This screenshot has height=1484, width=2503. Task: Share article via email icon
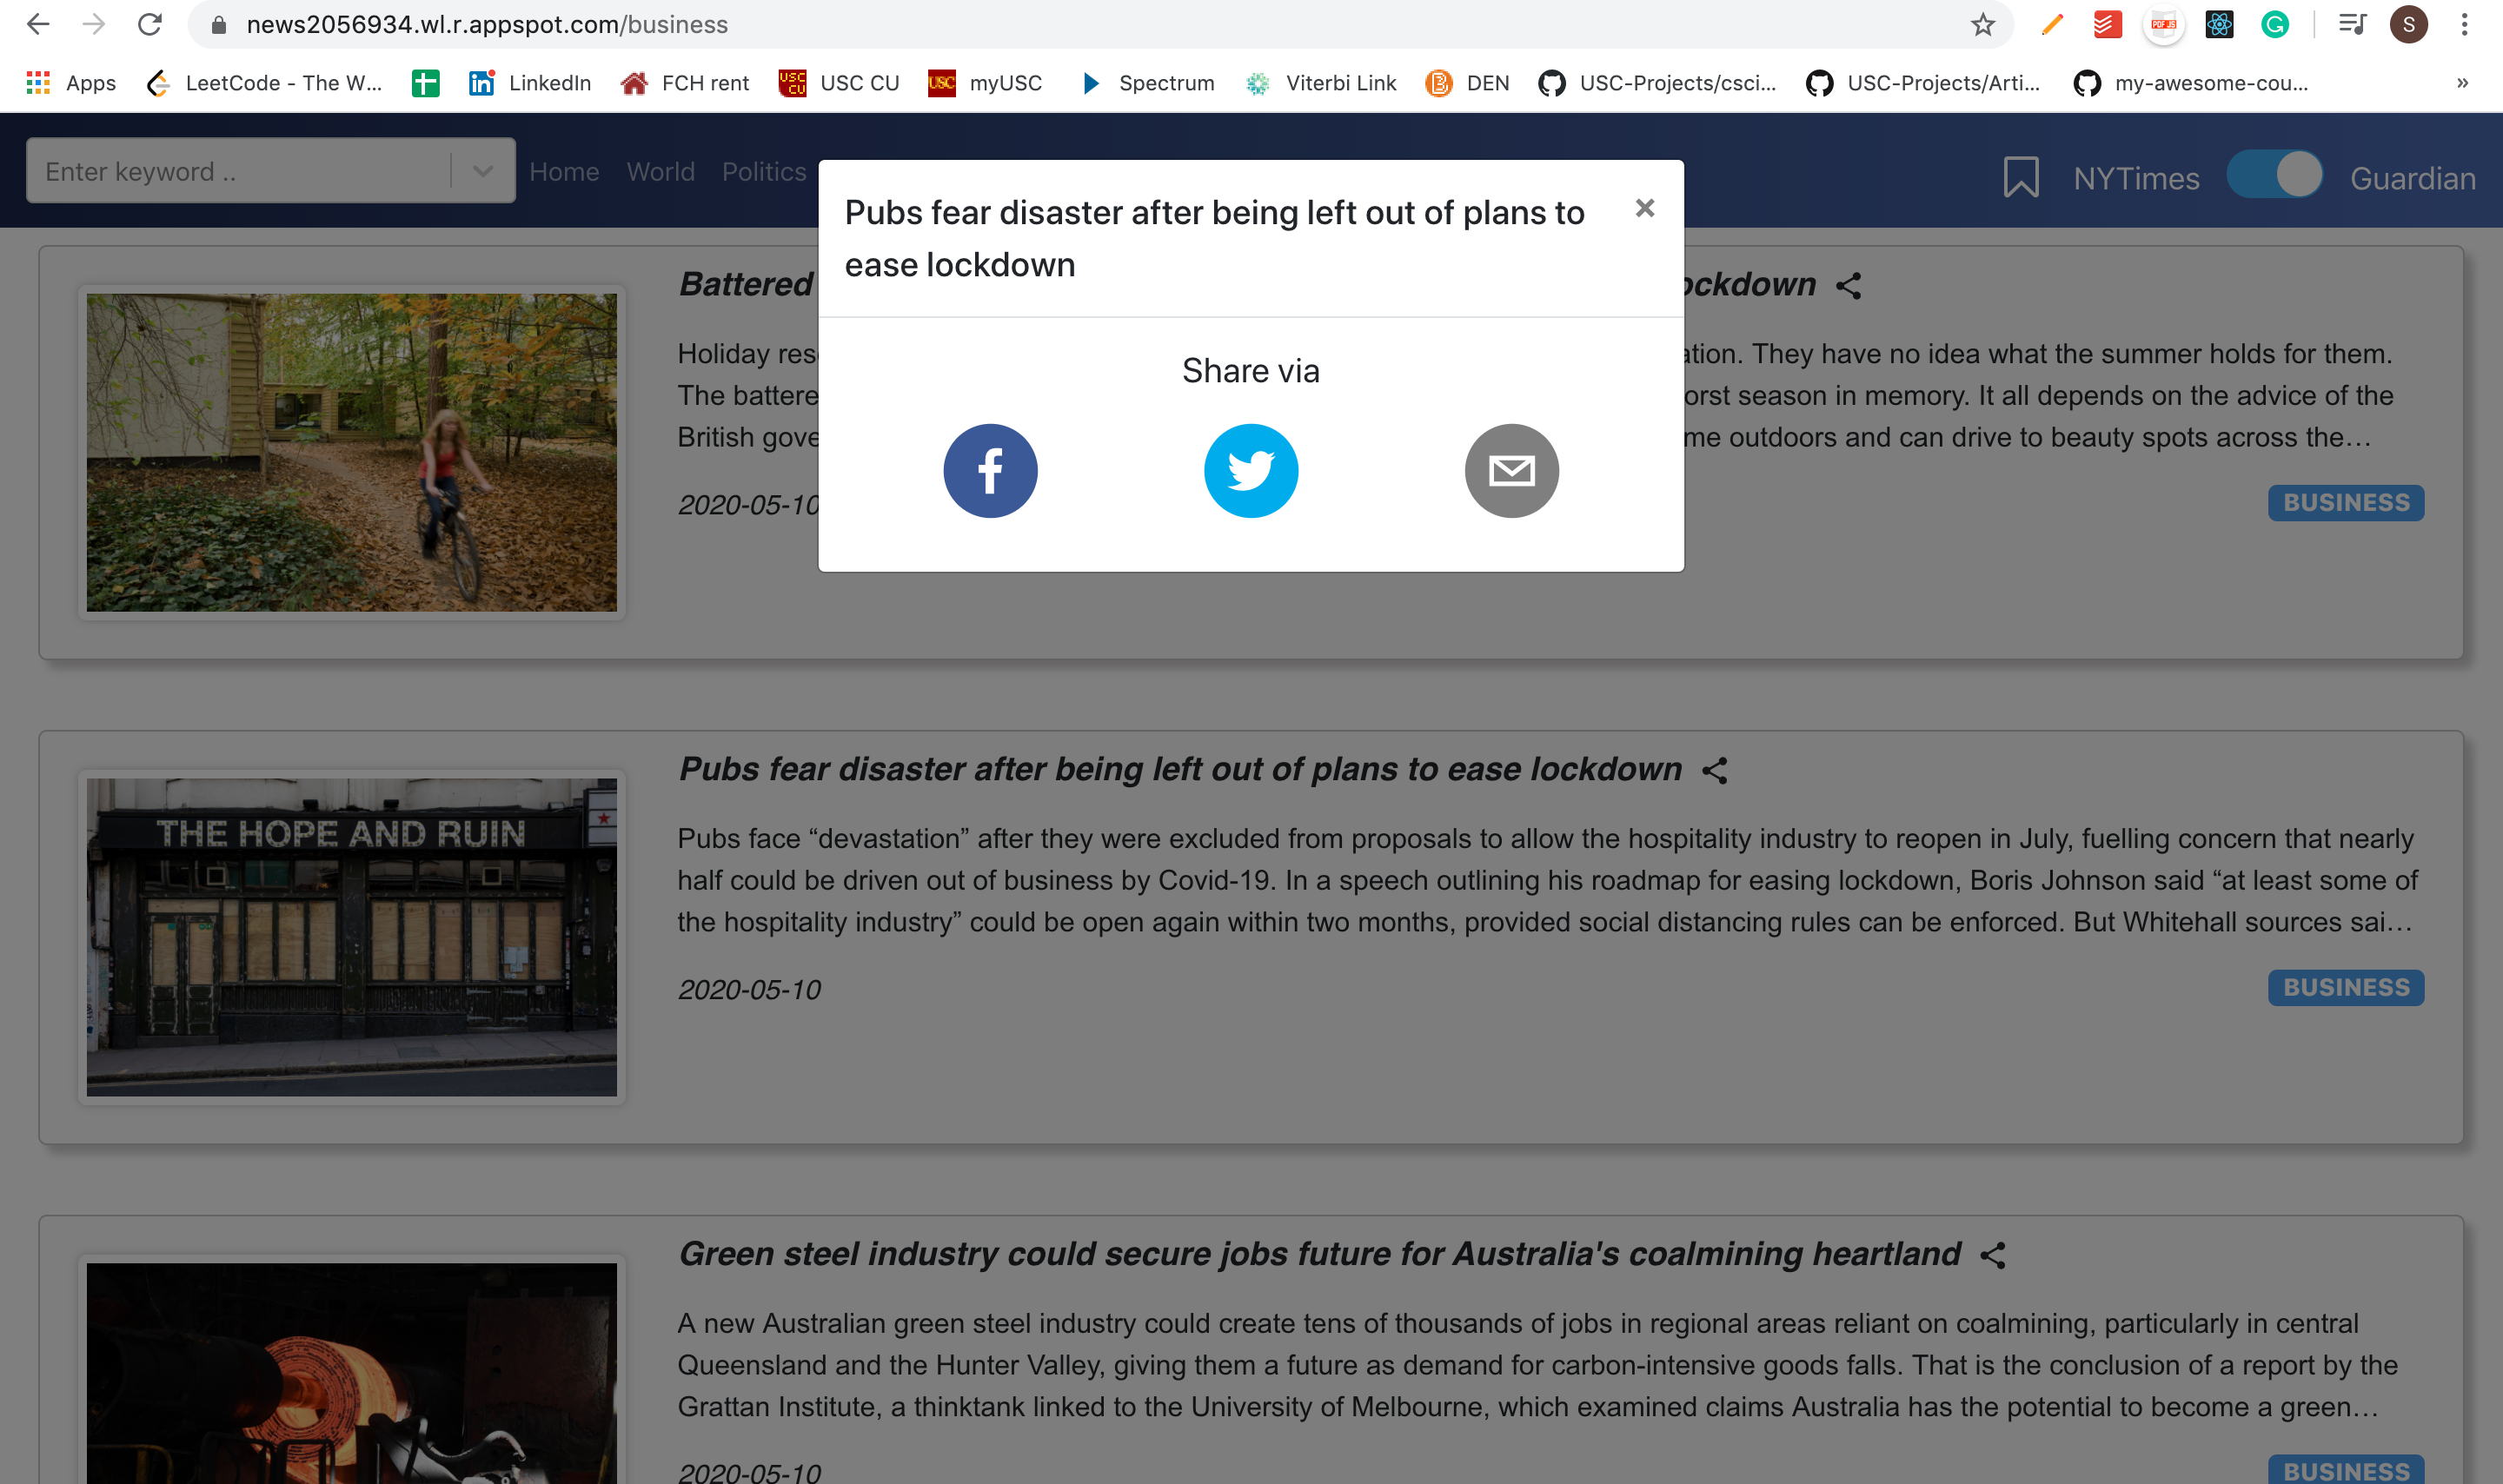click(1511, 471)
